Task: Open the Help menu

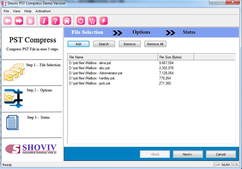Action: coord(28,11)
